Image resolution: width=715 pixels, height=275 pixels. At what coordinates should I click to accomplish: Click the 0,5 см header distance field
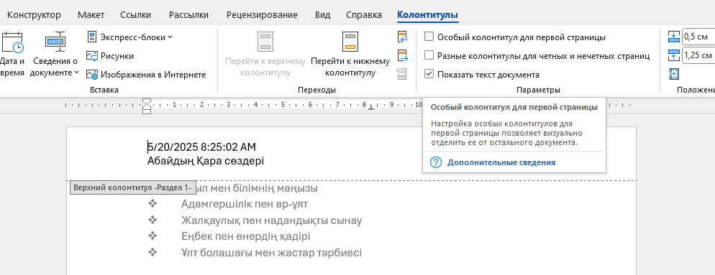(x=698, y=37)
